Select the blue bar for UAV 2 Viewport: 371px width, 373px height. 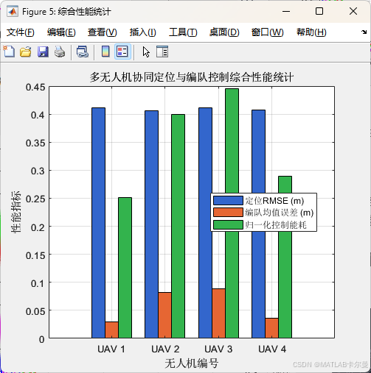coord(152,224)
